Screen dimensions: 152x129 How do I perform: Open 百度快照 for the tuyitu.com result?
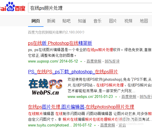click(x=108, y=125)
